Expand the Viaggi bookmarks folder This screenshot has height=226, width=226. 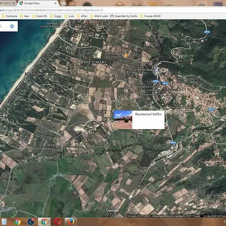(x=56, y=16)
